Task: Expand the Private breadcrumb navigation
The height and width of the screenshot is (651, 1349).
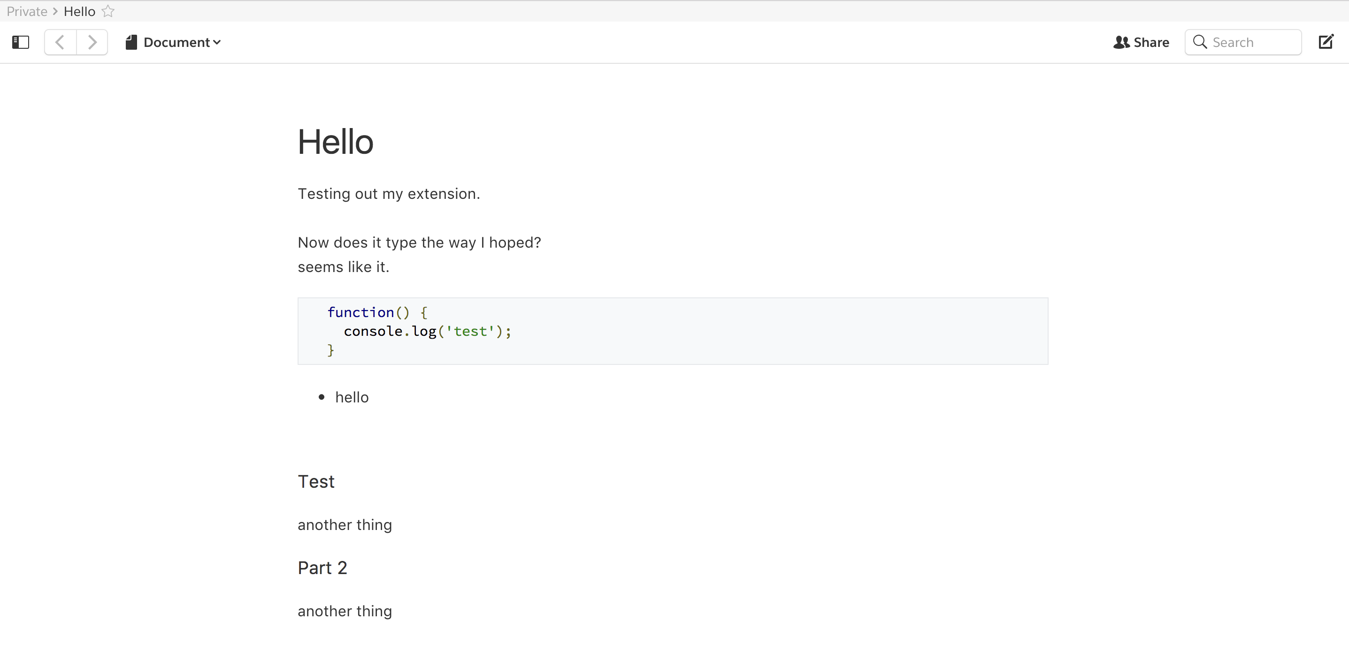Action: pyautogui.click(x=27, y=10)
